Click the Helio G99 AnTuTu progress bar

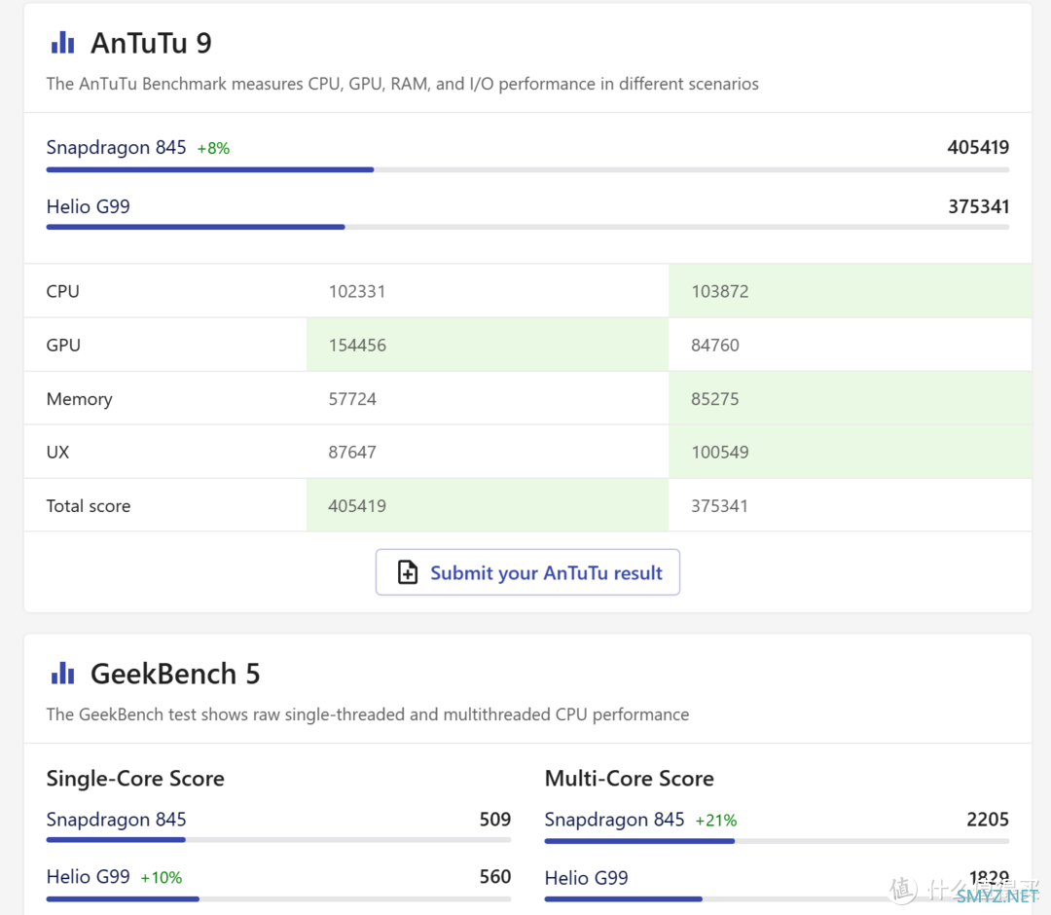click(527, 227)
